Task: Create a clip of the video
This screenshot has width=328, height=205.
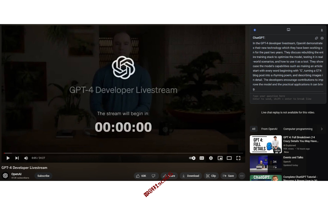Action: 211,176
